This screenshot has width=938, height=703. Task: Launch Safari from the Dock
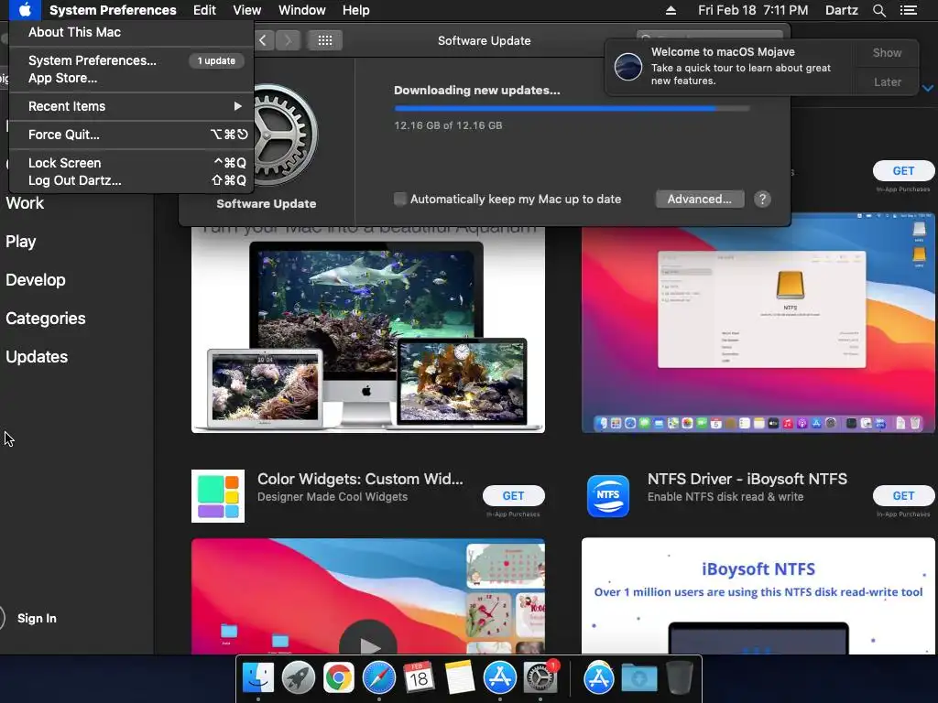pos(378,678)
